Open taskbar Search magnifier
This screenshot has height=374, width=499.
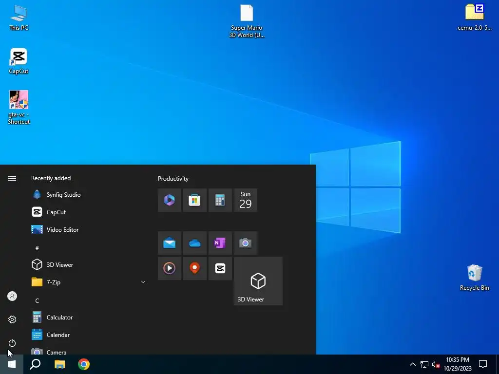(x=35, y=364)
